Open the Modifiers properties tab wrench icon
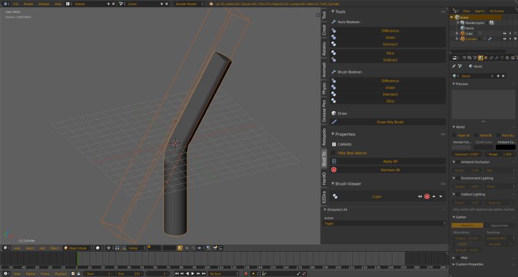The image size is (518, 277). (497, 57)
